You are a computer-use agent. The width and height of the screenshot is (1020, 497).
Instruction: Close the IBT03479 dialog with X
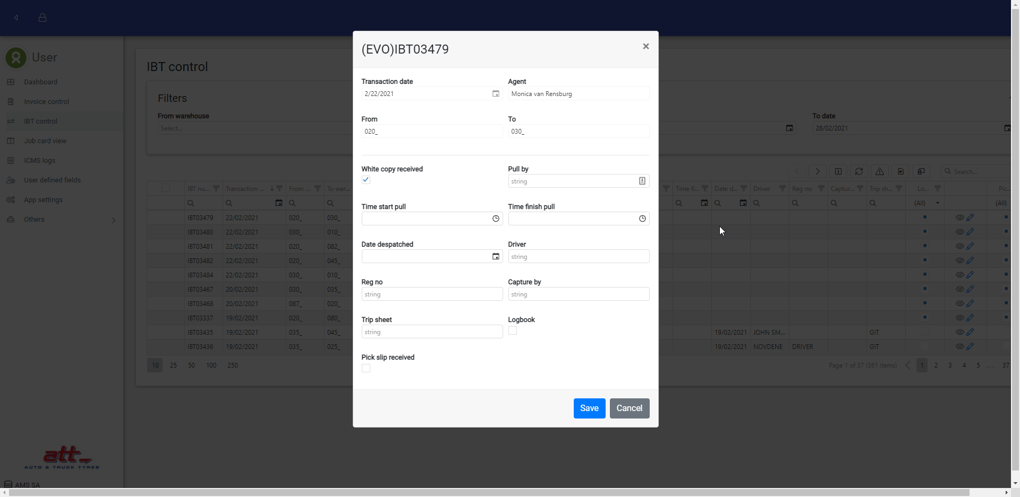point(645,47)
